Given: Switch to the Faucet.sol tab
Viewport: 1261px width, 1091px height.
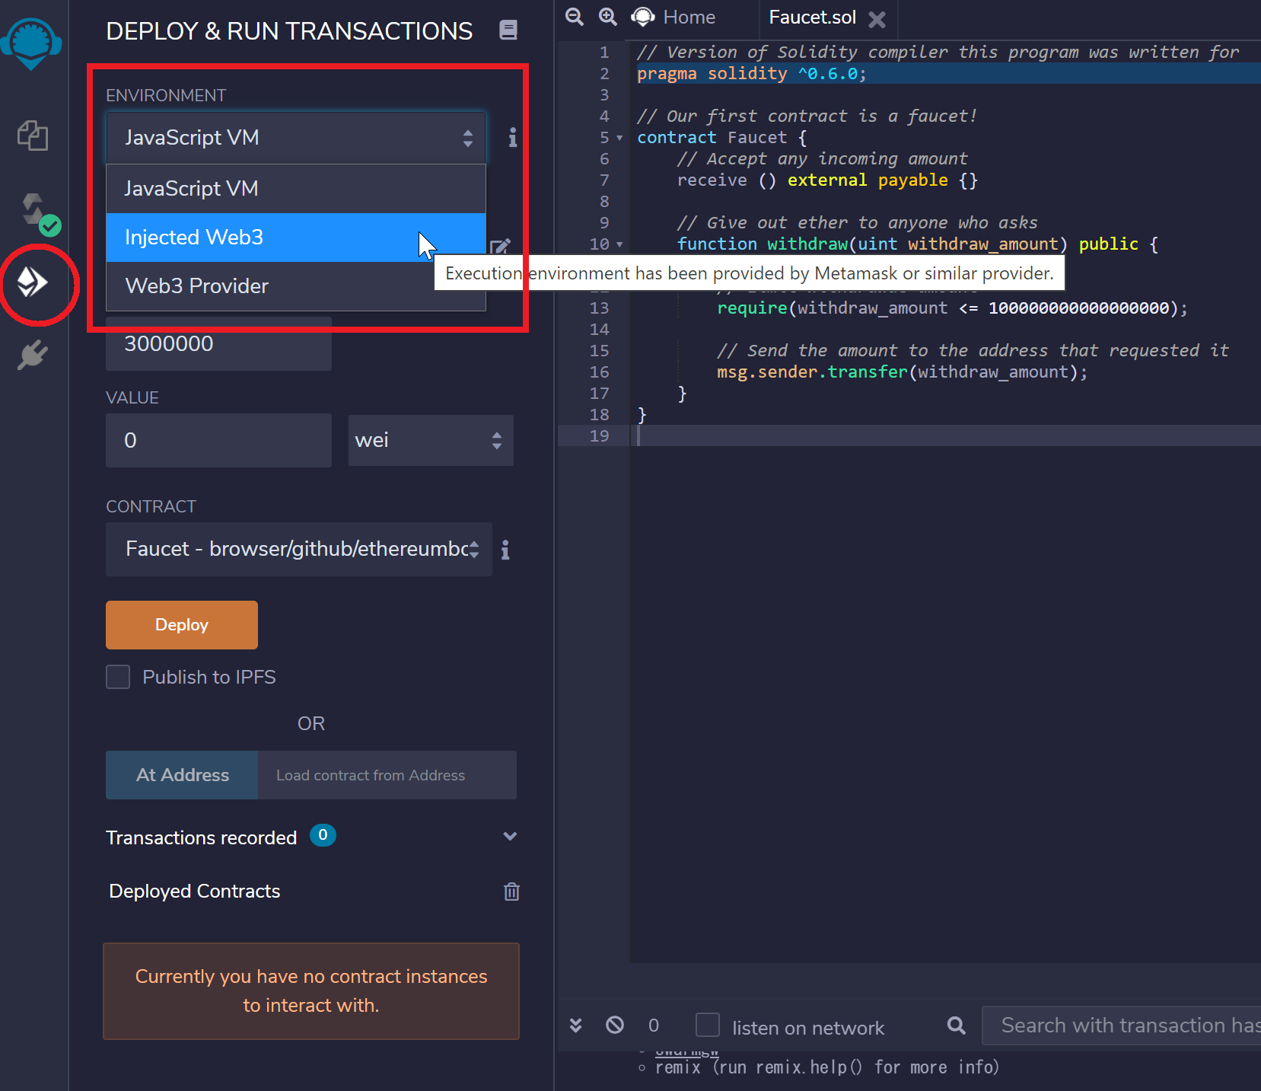Looking at the screenshot, I should (812, 17).
